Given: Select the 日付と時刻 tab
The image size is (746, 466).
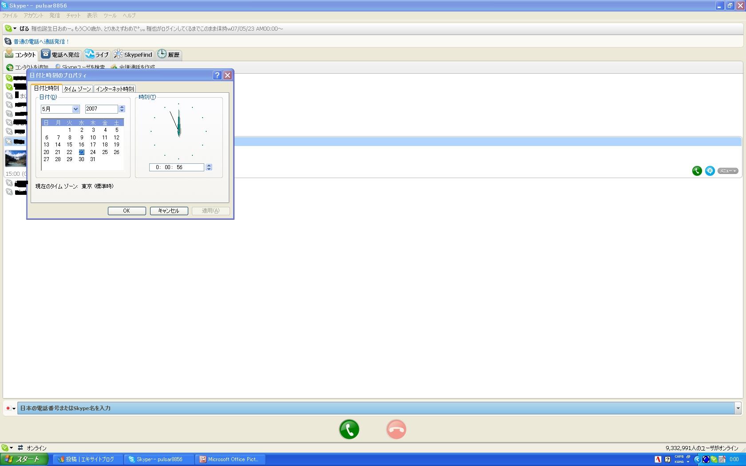Looking at the screenshot, I should pos(47,88).
